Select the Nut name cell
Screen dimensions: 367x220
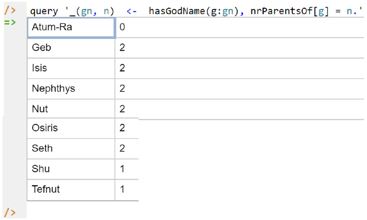pos(71,109)
